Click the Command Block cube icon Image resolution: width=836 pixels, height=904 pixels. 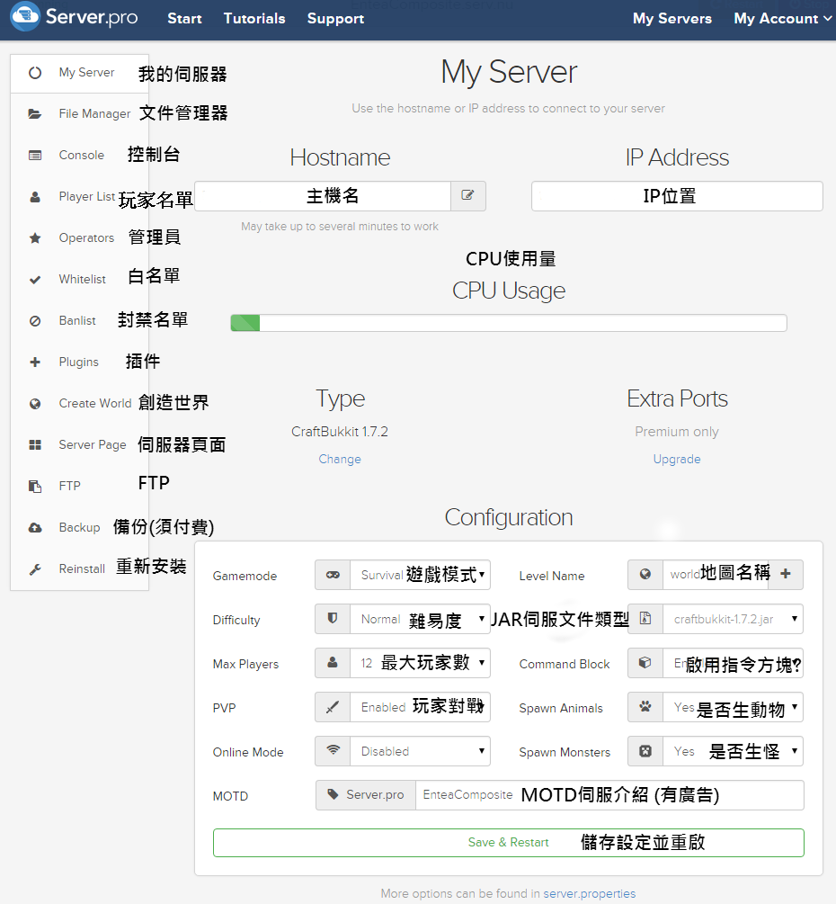[x=645, y=663]
